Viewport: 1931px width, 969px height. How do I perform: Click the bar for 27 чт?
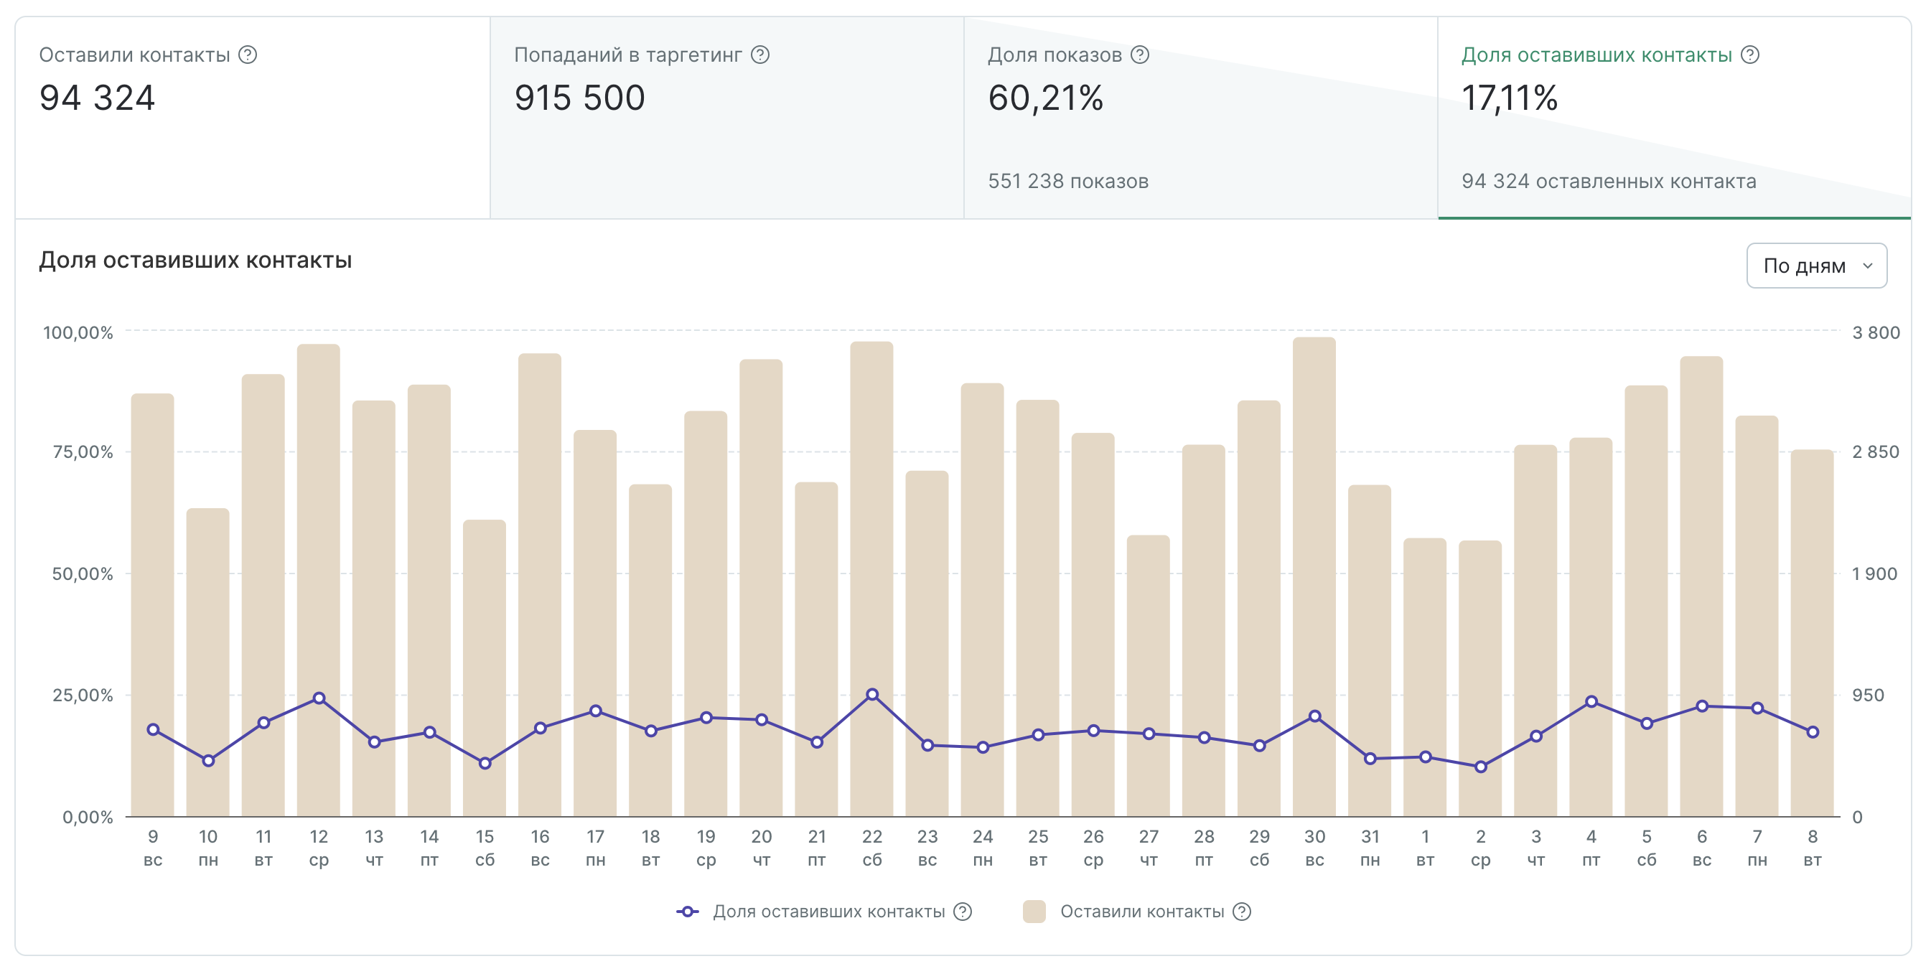[x=1149, y=676]
